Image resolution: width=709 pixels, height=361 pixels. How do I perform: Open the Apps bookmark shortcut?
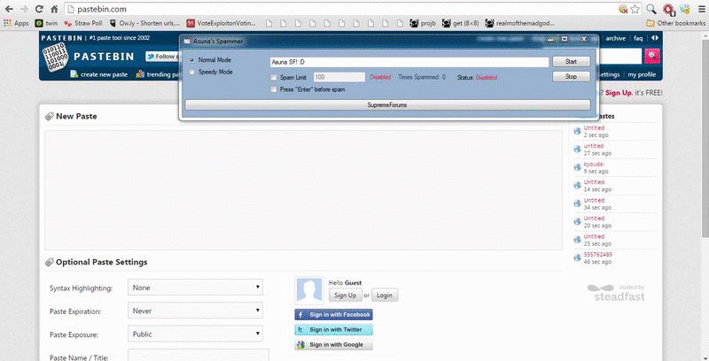[16, 23]
